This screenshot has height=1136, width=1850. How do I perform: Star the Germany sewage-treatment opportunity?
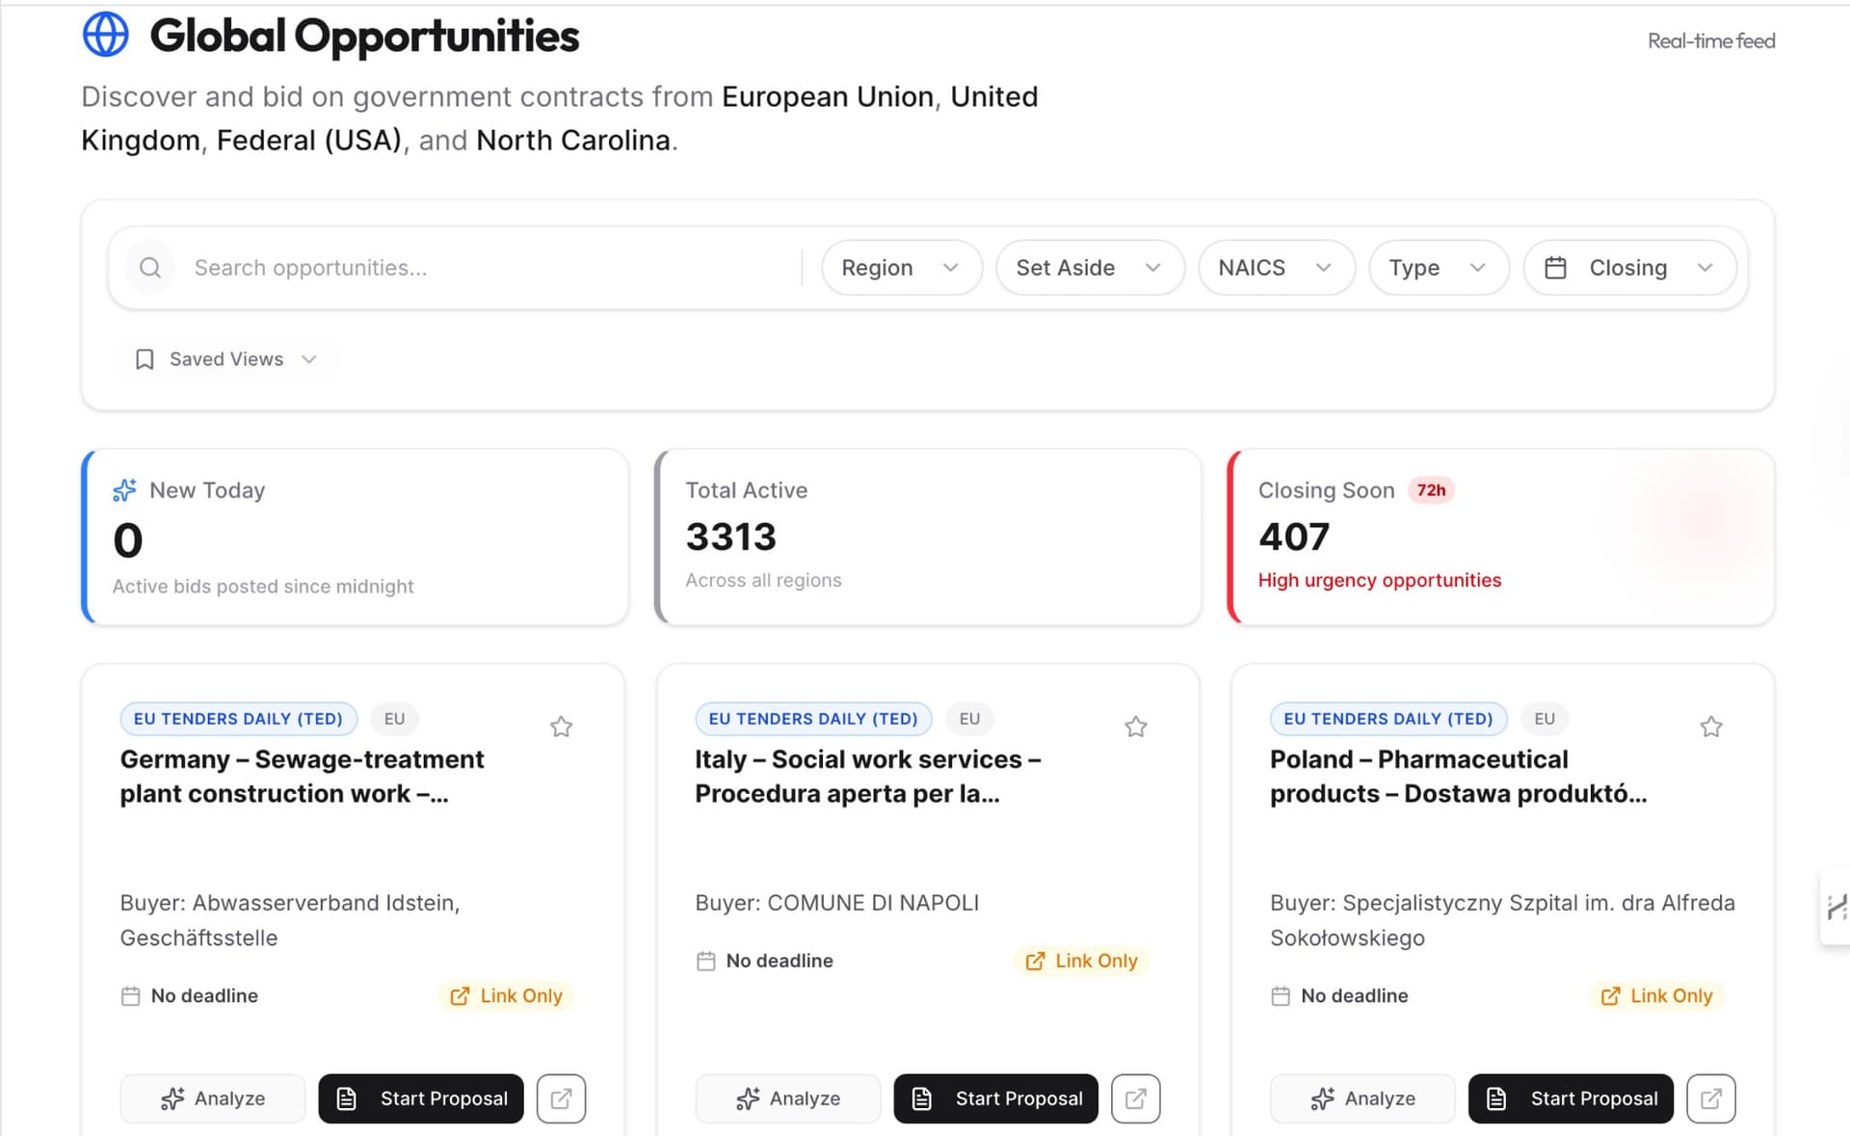[x=562, y=727]
